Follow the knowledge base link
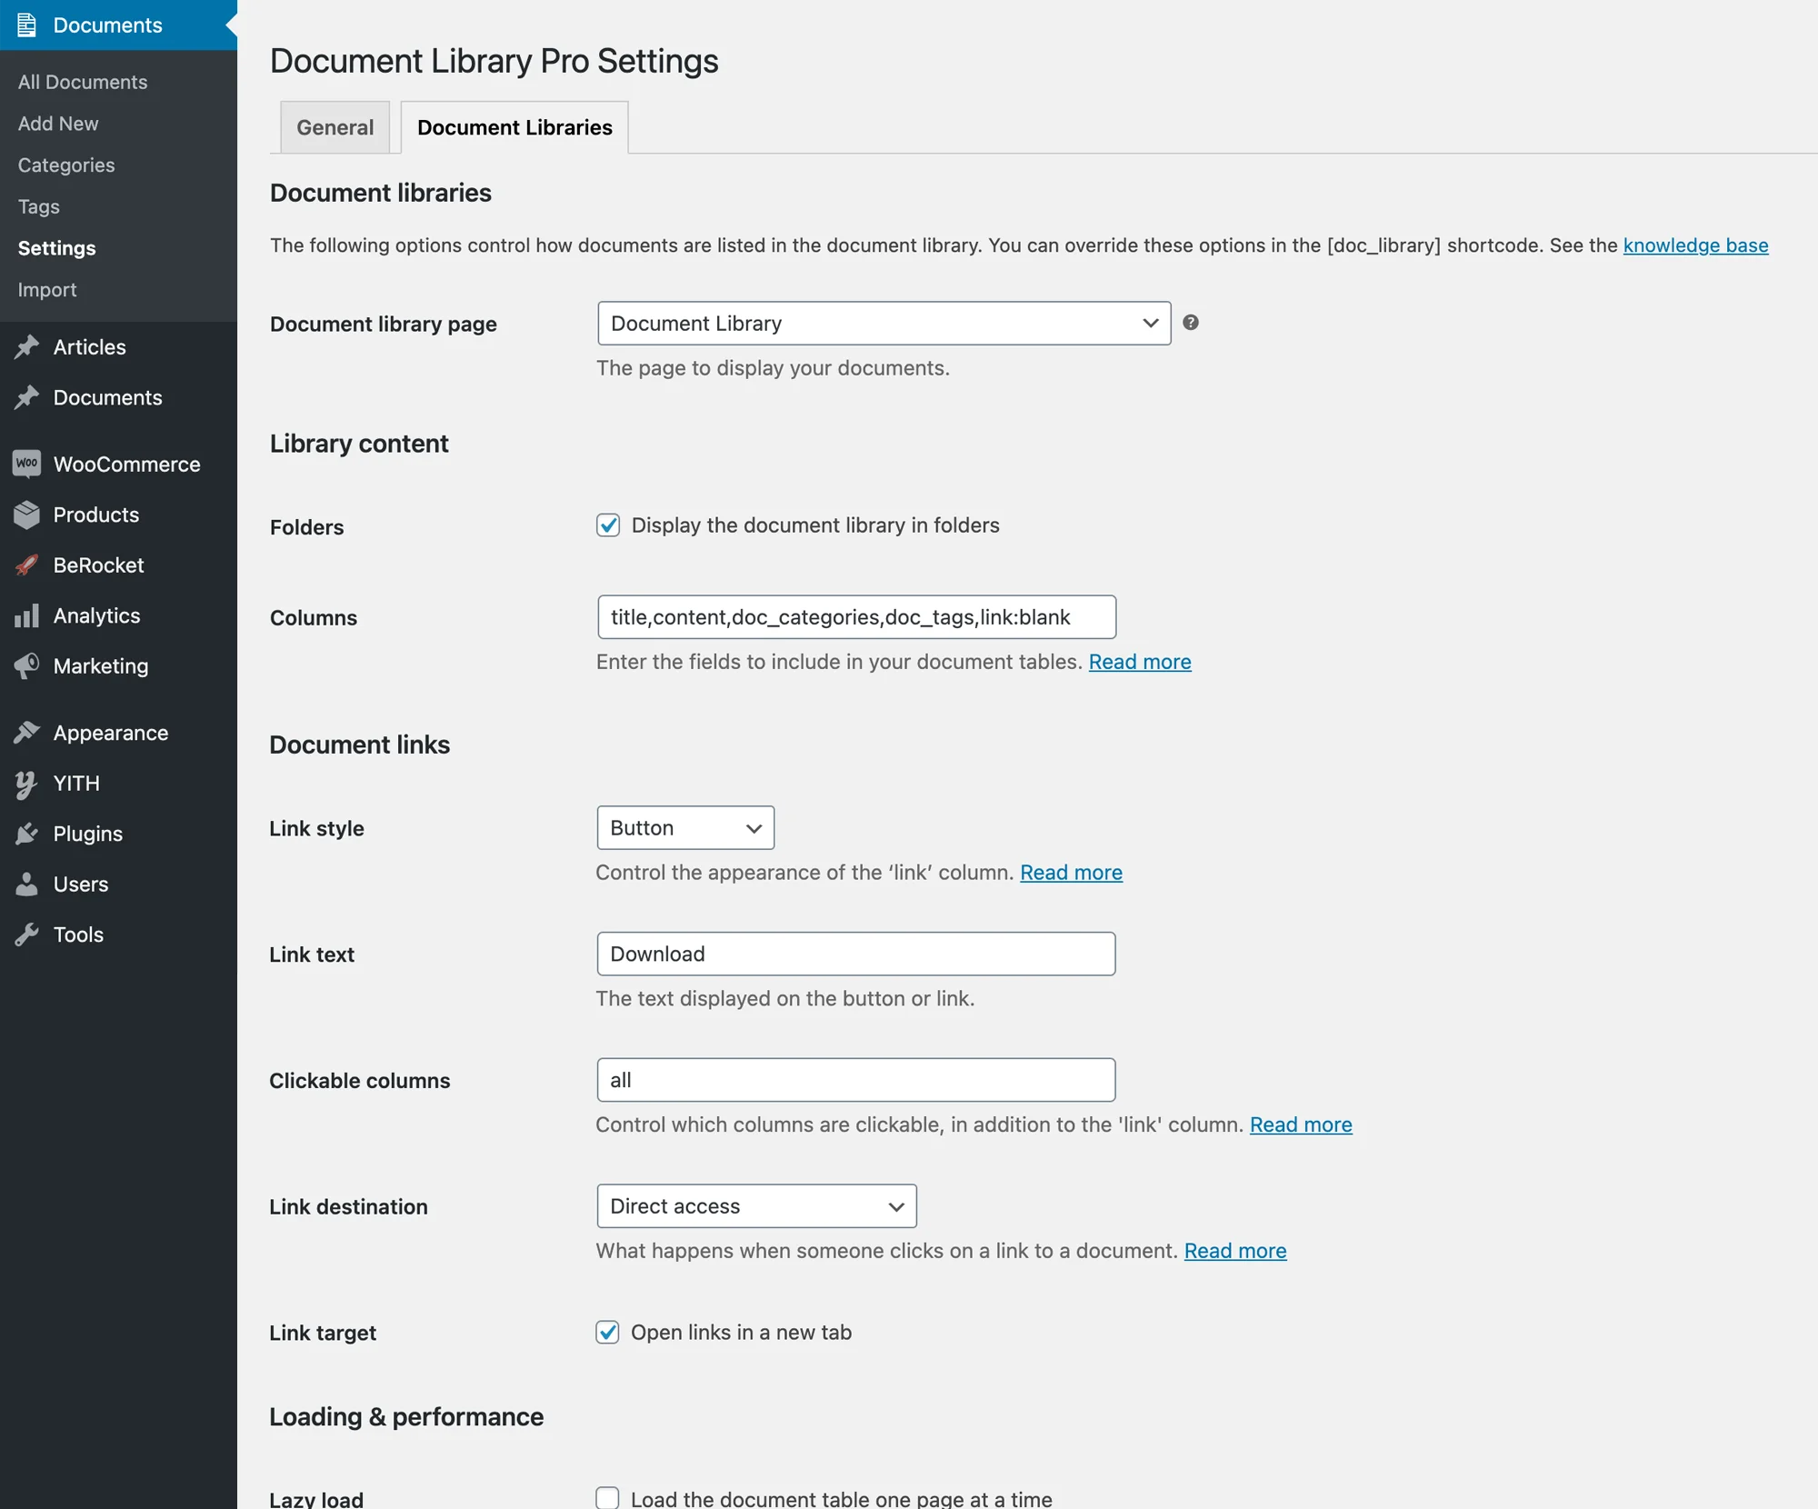The height and width of the screenshot is (1509, 1818). pos(1694,245)
